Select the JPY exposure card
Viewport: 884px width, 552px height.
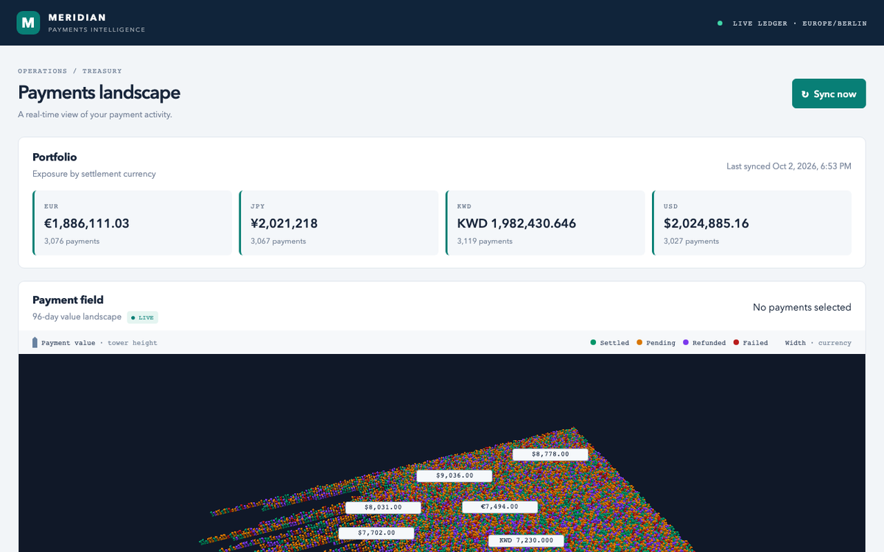click(x=339, y=223)
